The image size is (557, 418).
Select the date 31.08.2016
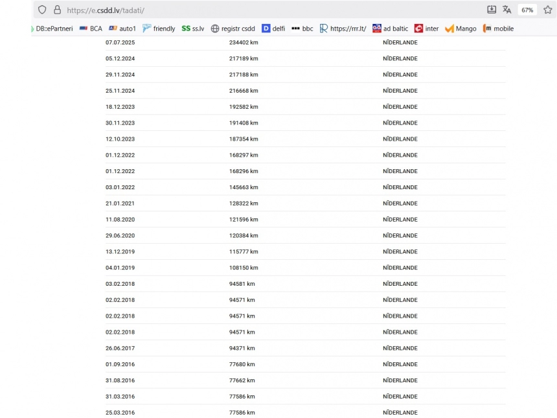120,380
